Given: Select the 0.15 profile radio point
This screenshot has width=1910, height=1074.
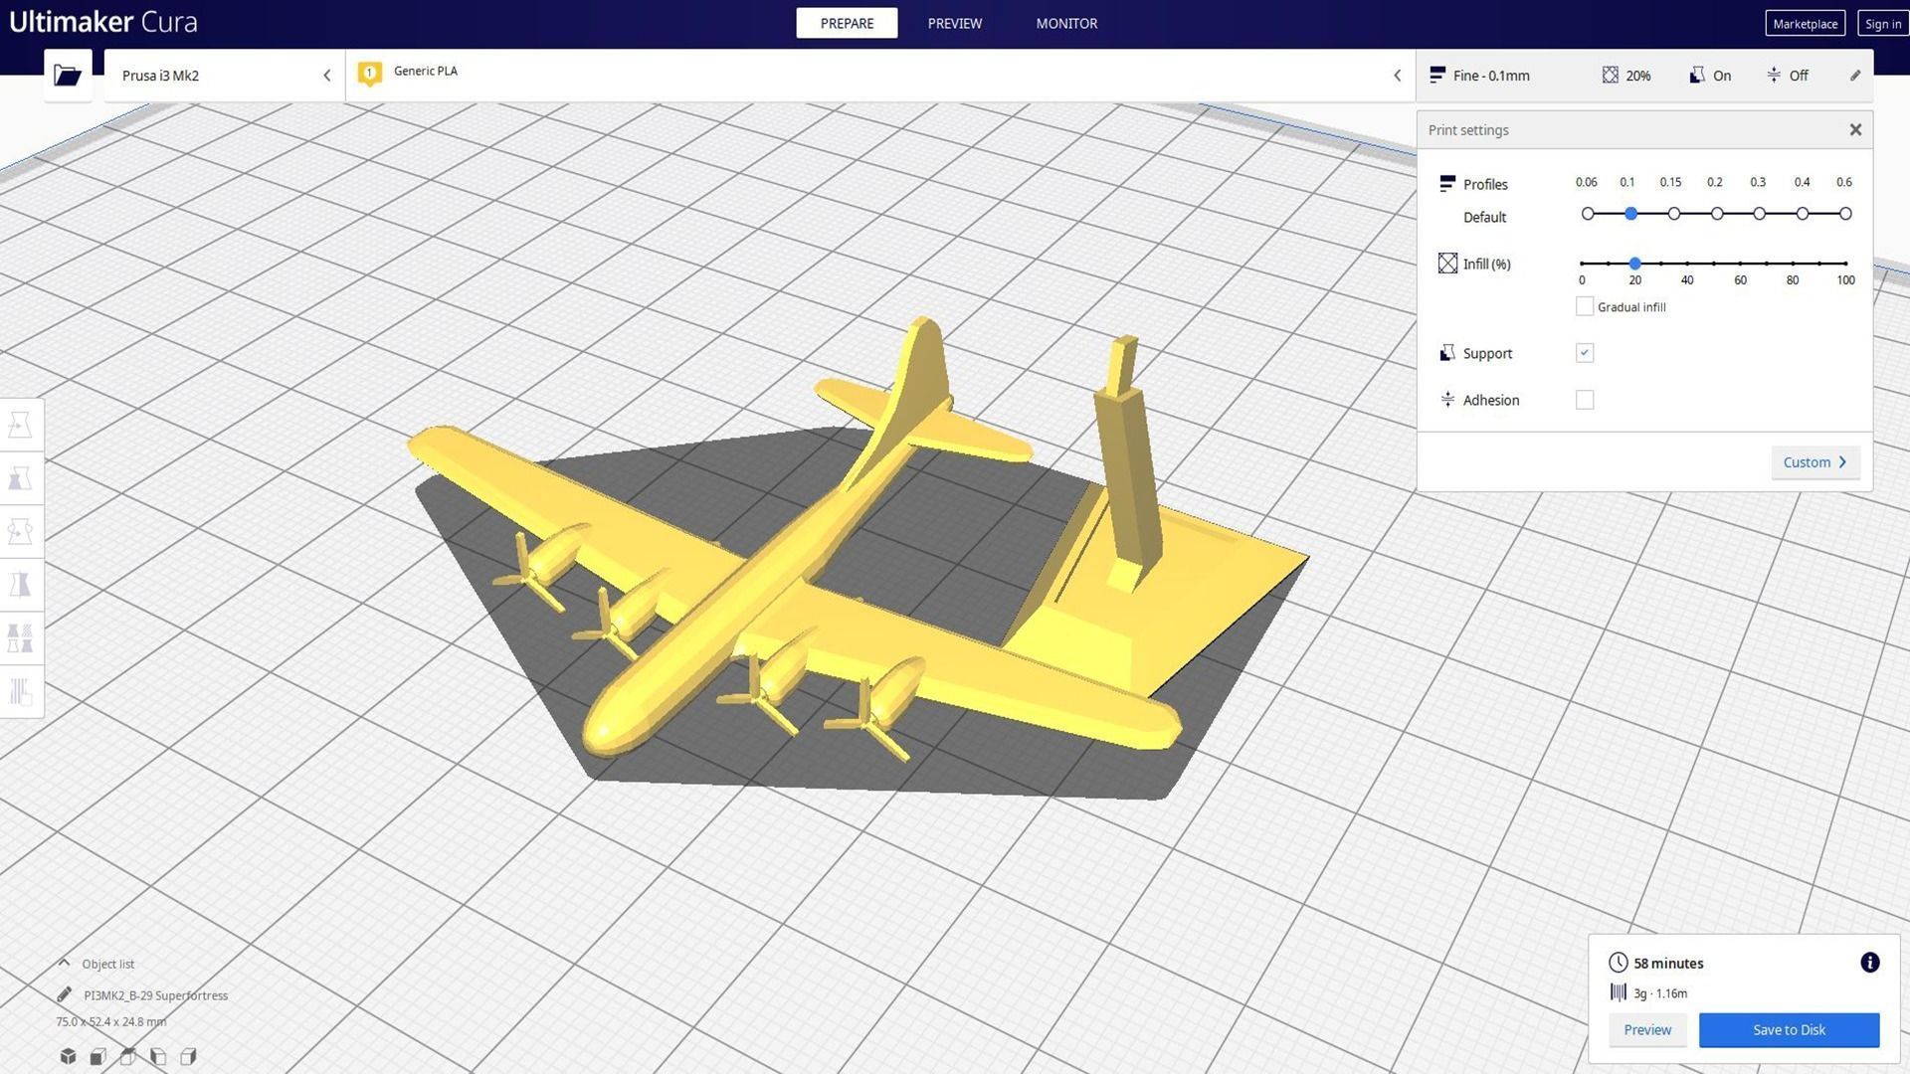Looking at the screenshot, I should (x=1674, y=214).
